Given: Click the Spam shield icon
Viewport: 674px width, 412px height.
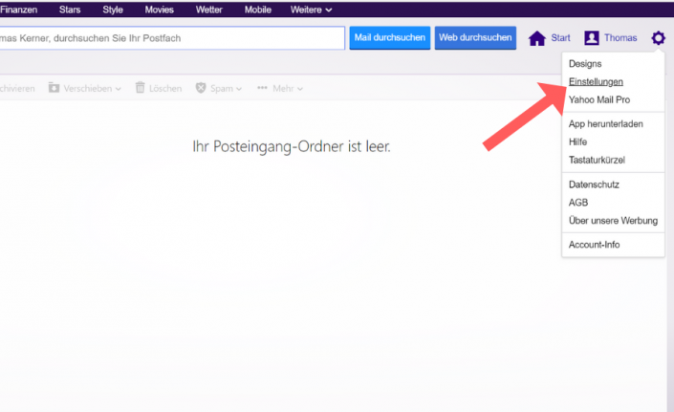Looking at the screenshot, I should (201, 88).
